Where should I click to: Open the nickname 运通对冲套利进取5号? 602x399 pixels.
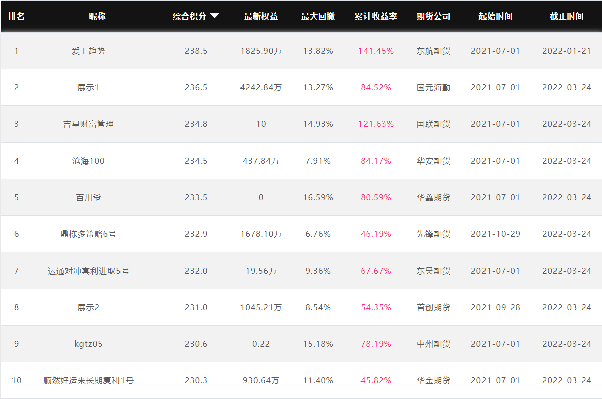pyautogui.click(x=88, y=271)
